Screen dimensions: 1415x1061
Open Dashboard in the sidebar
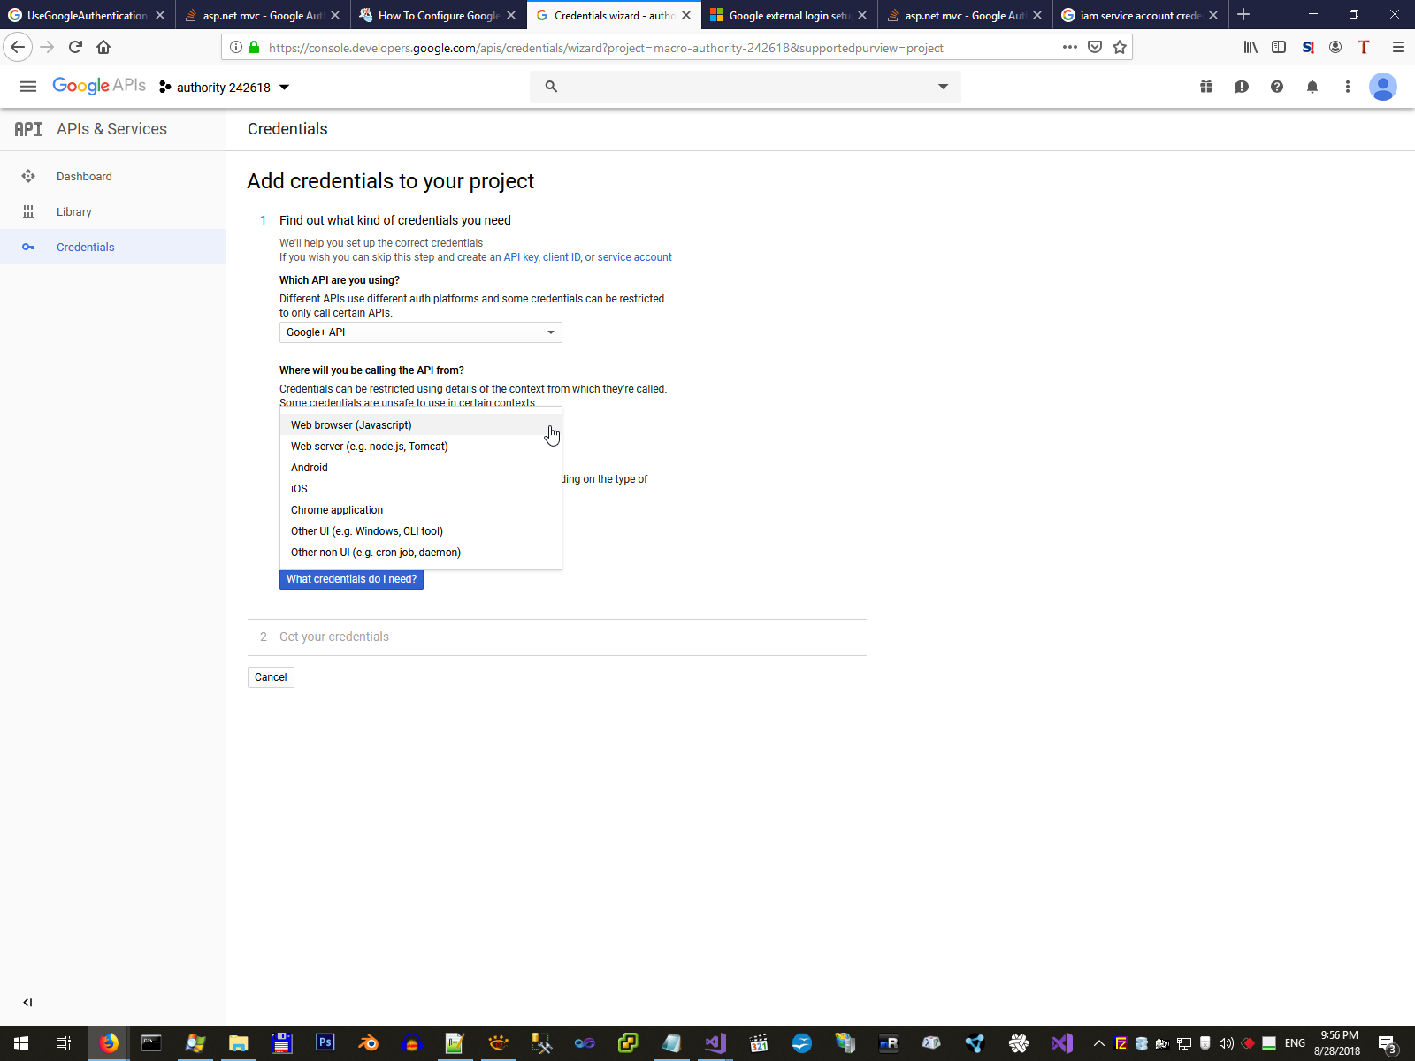(x=113, y=176)
